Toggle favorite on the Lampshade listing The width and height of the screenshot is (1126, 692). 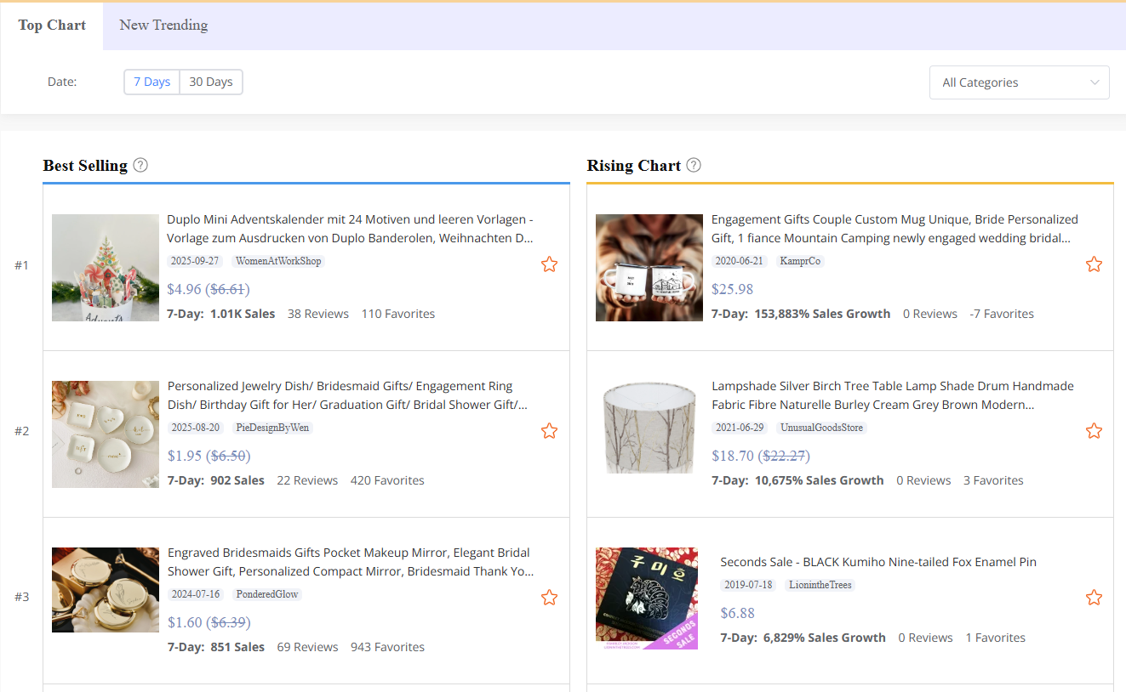[x=1094, y=430]
